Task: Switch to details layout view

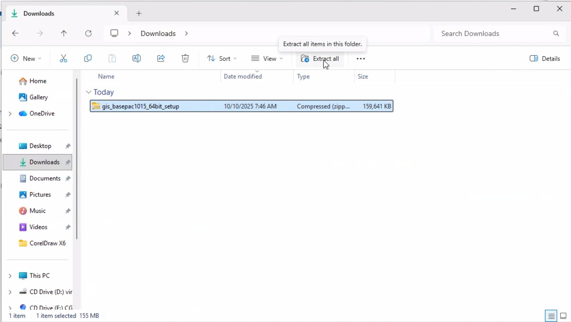Action: click(551, 315)
